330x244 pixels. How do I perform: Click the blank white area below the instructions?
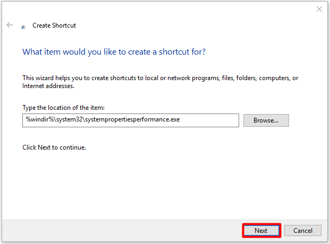[x=159, y=186]
